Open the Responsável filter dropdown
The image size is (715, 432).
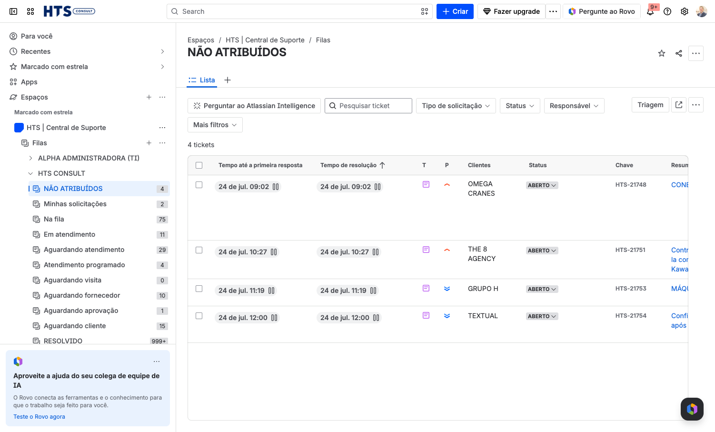pos(574,106)
